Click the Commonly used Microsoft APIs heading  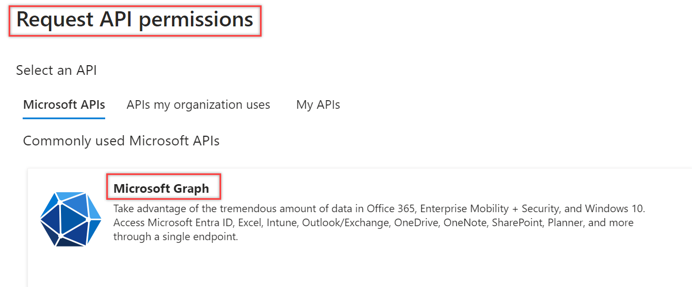point(121,141)
